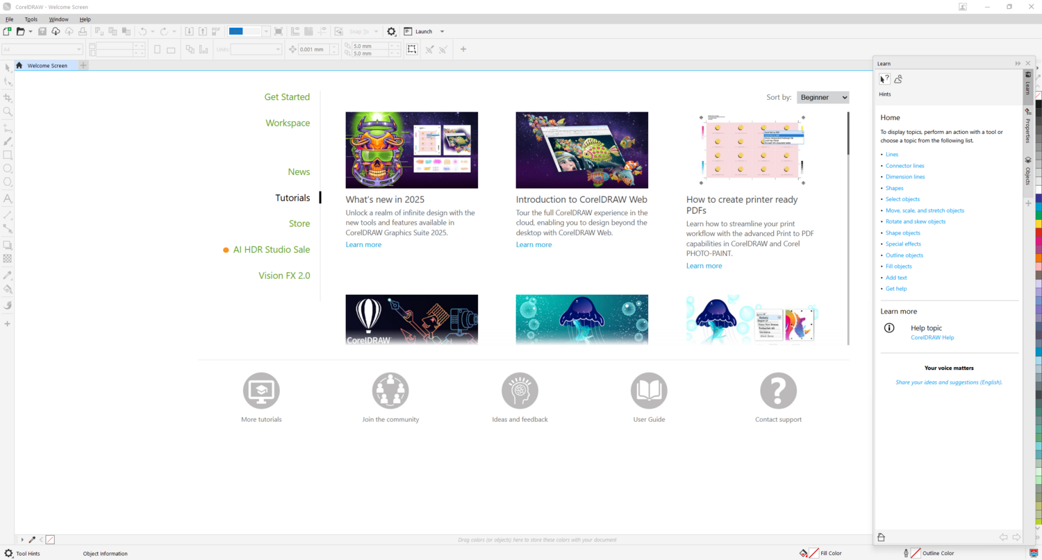Click the New document icon
Screen dimensions: 1042x560
(7, 31)
